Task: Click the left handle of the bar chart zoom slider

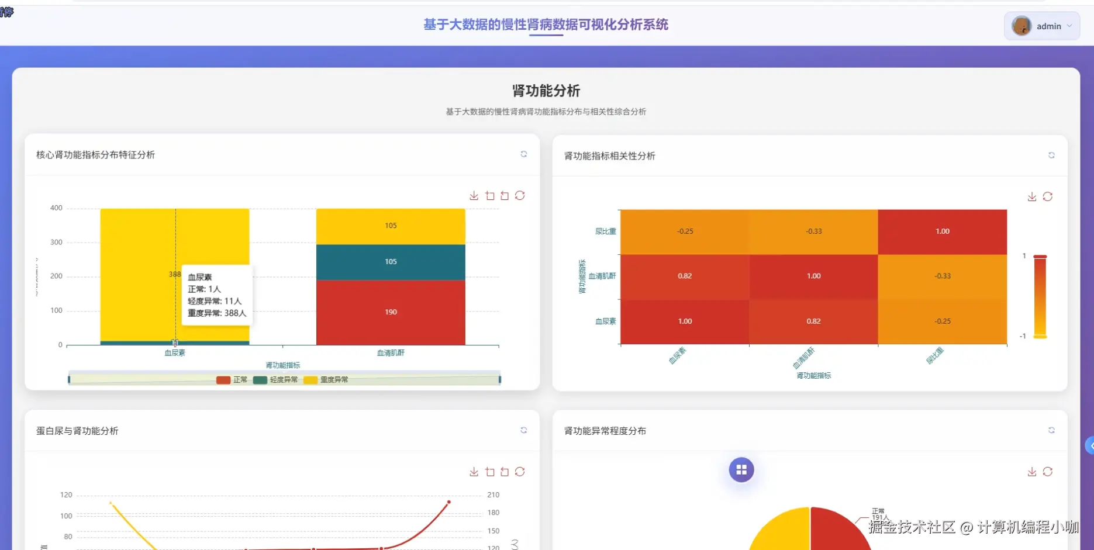Action: click(69, 380)
